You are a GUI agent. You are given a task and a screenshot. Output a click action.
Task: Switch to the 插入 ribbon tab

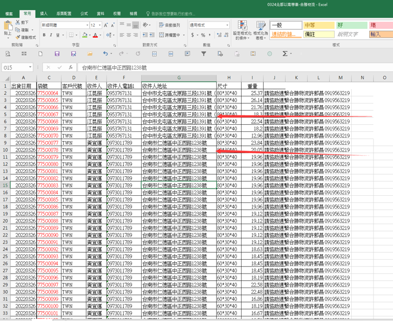point(44,13)
